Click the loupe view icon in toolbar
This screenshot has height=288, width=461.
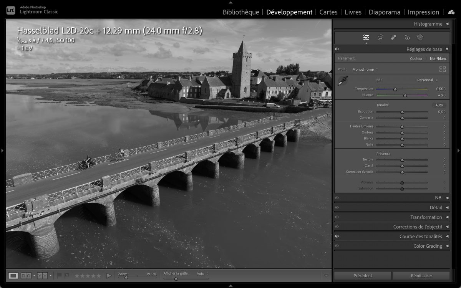click(13, 275)
